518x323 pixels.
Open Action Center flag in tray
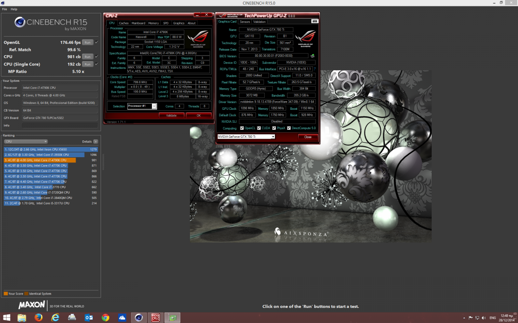click(470, 318)
